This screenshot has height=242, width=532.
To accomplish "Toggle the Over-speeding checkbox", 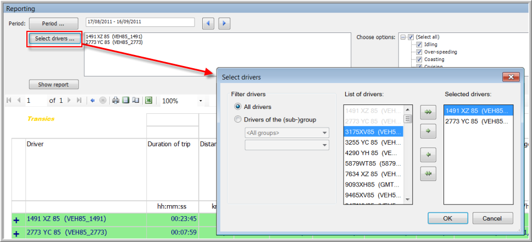I will 419,52.
